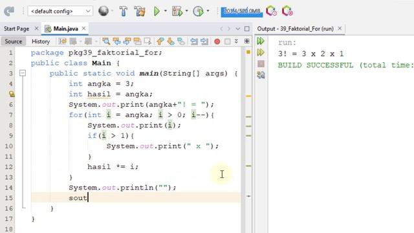Click error stripe mark for line 5
Screen dimensions: 414x233
248,96
